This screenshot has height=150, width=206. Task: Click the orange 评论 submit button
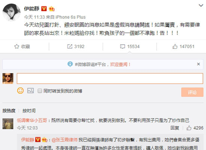coord(192,92)
